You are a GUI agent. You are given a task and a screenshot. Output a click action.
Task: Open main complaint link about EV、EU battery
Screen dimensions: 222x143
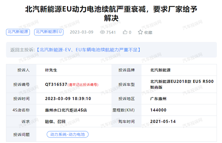[88, 50]
